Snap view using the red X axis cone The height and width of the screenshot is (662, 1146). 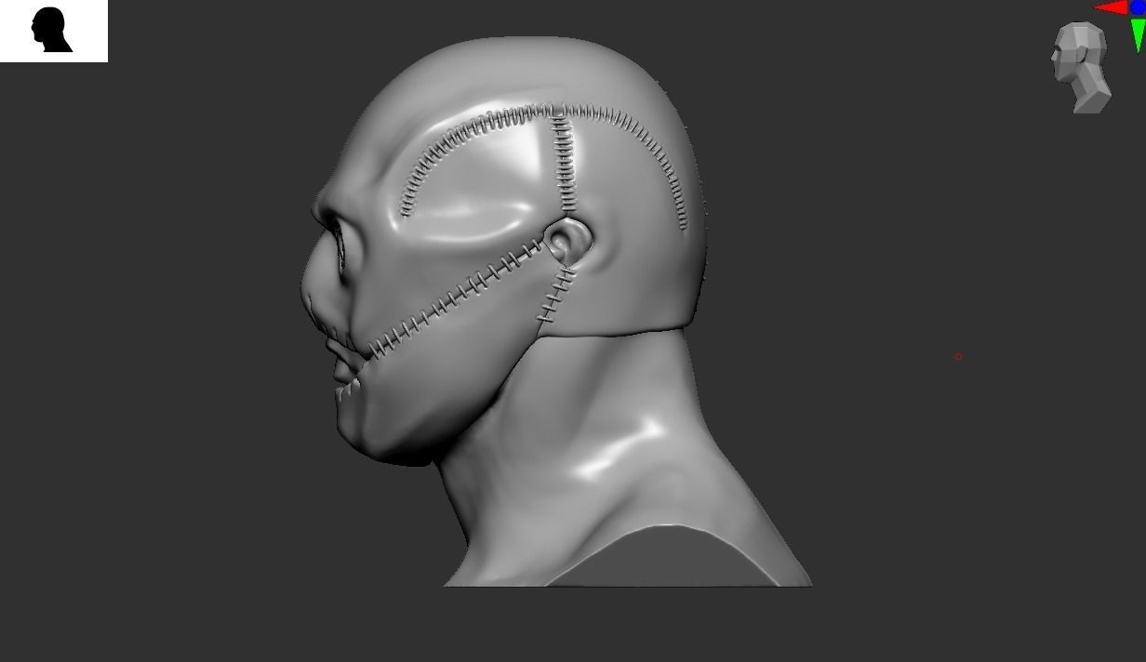coord(1110,7)
